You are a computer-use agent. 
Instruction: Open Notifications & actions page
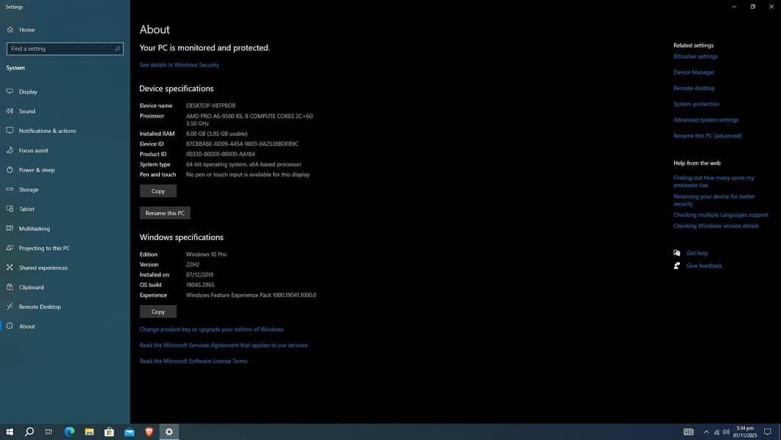[47, 131]
